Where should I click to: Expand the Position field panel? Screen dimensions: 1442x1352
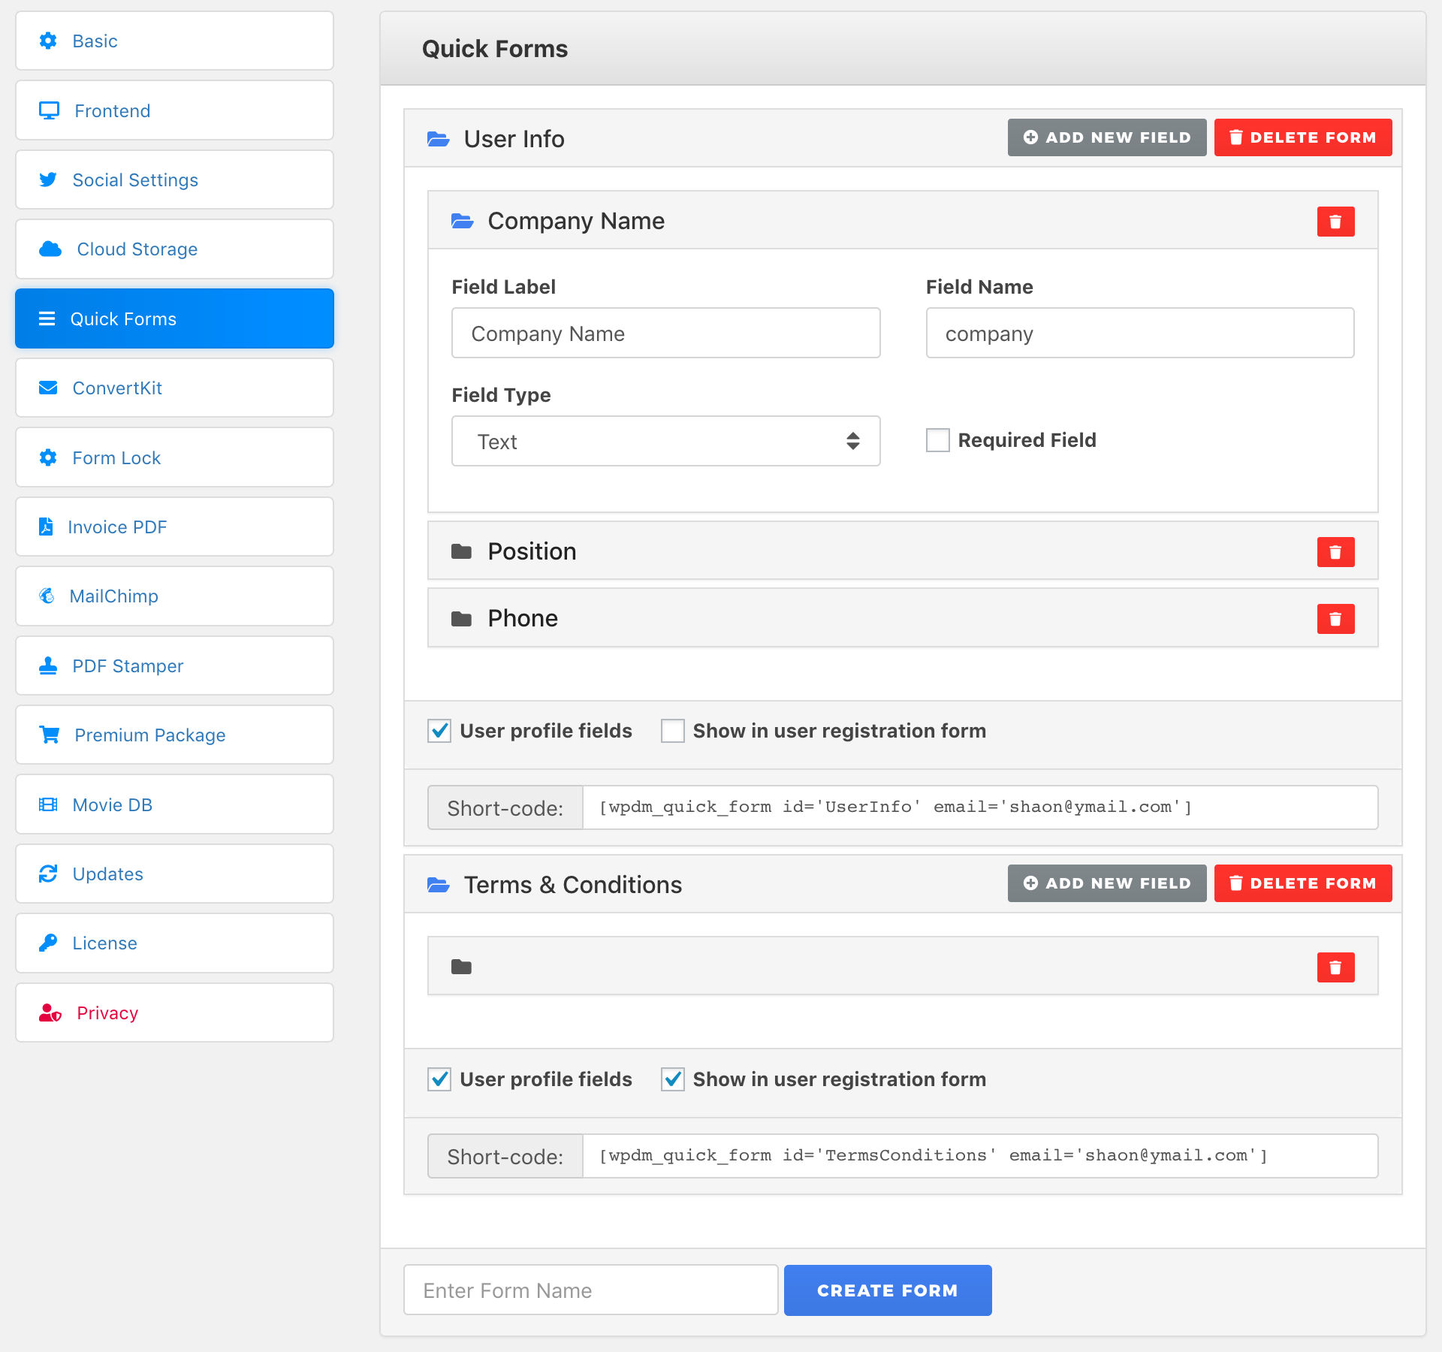click(x=532, y=551)
